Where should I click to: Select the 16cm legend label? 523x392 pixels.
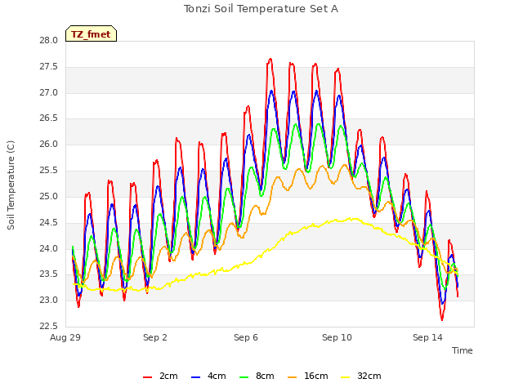coord(316,376)
